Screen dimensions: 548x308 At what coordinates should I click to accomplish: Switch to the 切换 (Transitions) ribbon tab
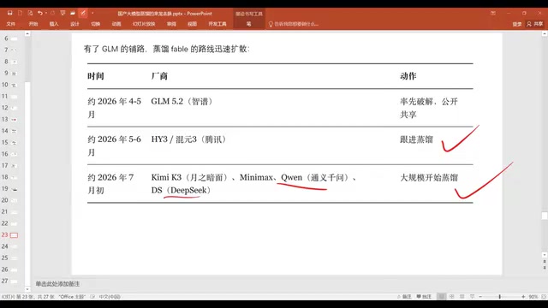pos(95,24)
